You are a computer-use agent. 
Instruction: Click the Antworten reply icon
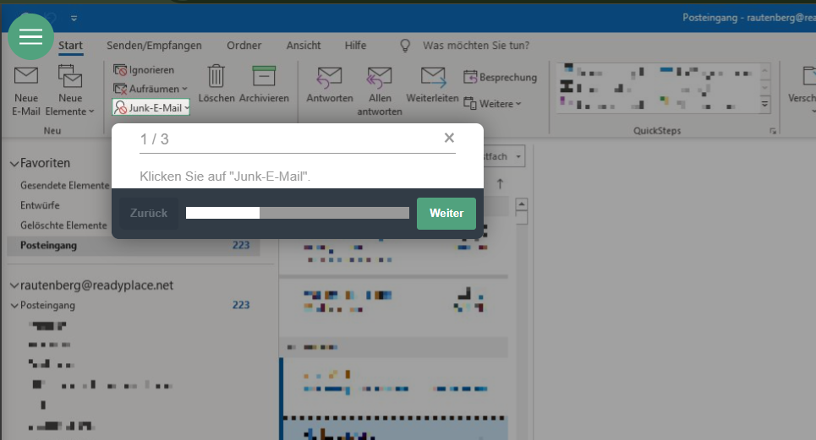(x=329, y=78)
